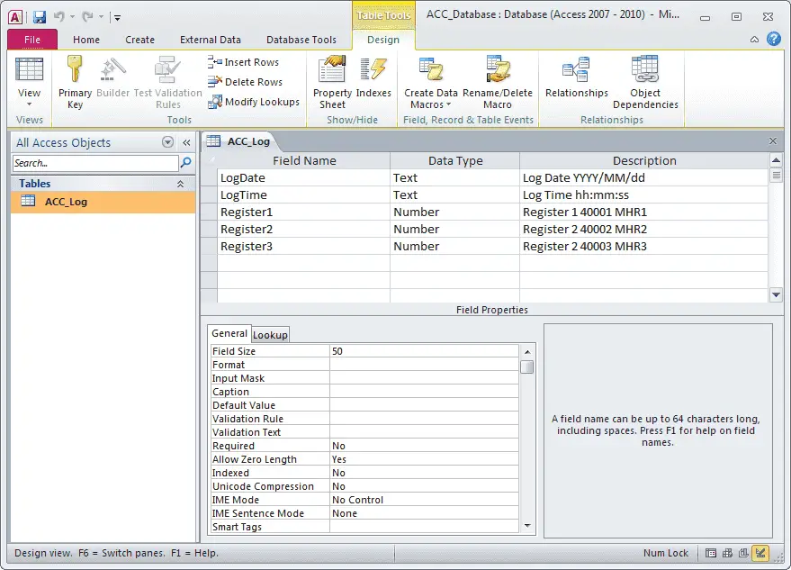Select the Register3 field name cell
Viewport: 791px width, 570px height.
[303, 247]
